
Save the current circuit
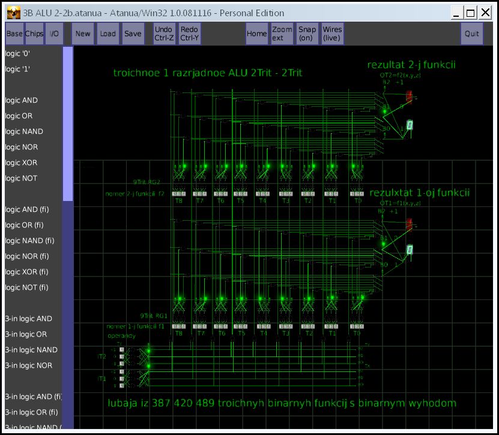[x=133, y=34]
